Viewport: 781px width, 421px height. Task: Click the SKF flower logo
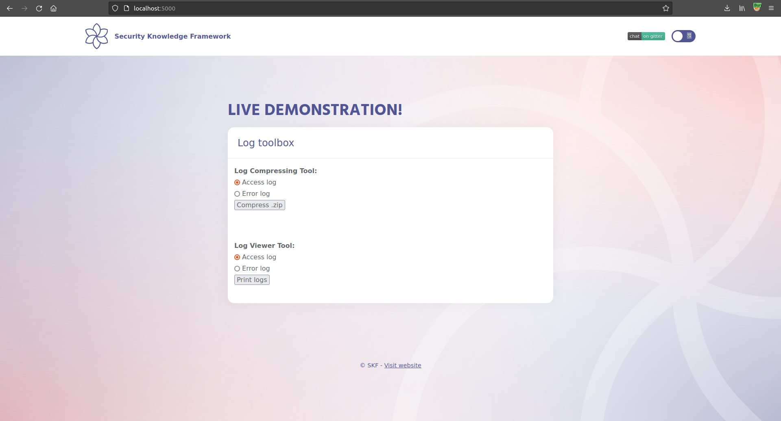coord(96,36)
